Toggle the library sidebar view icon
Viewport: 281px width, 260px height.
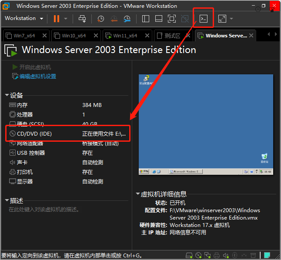pos(146,19)
